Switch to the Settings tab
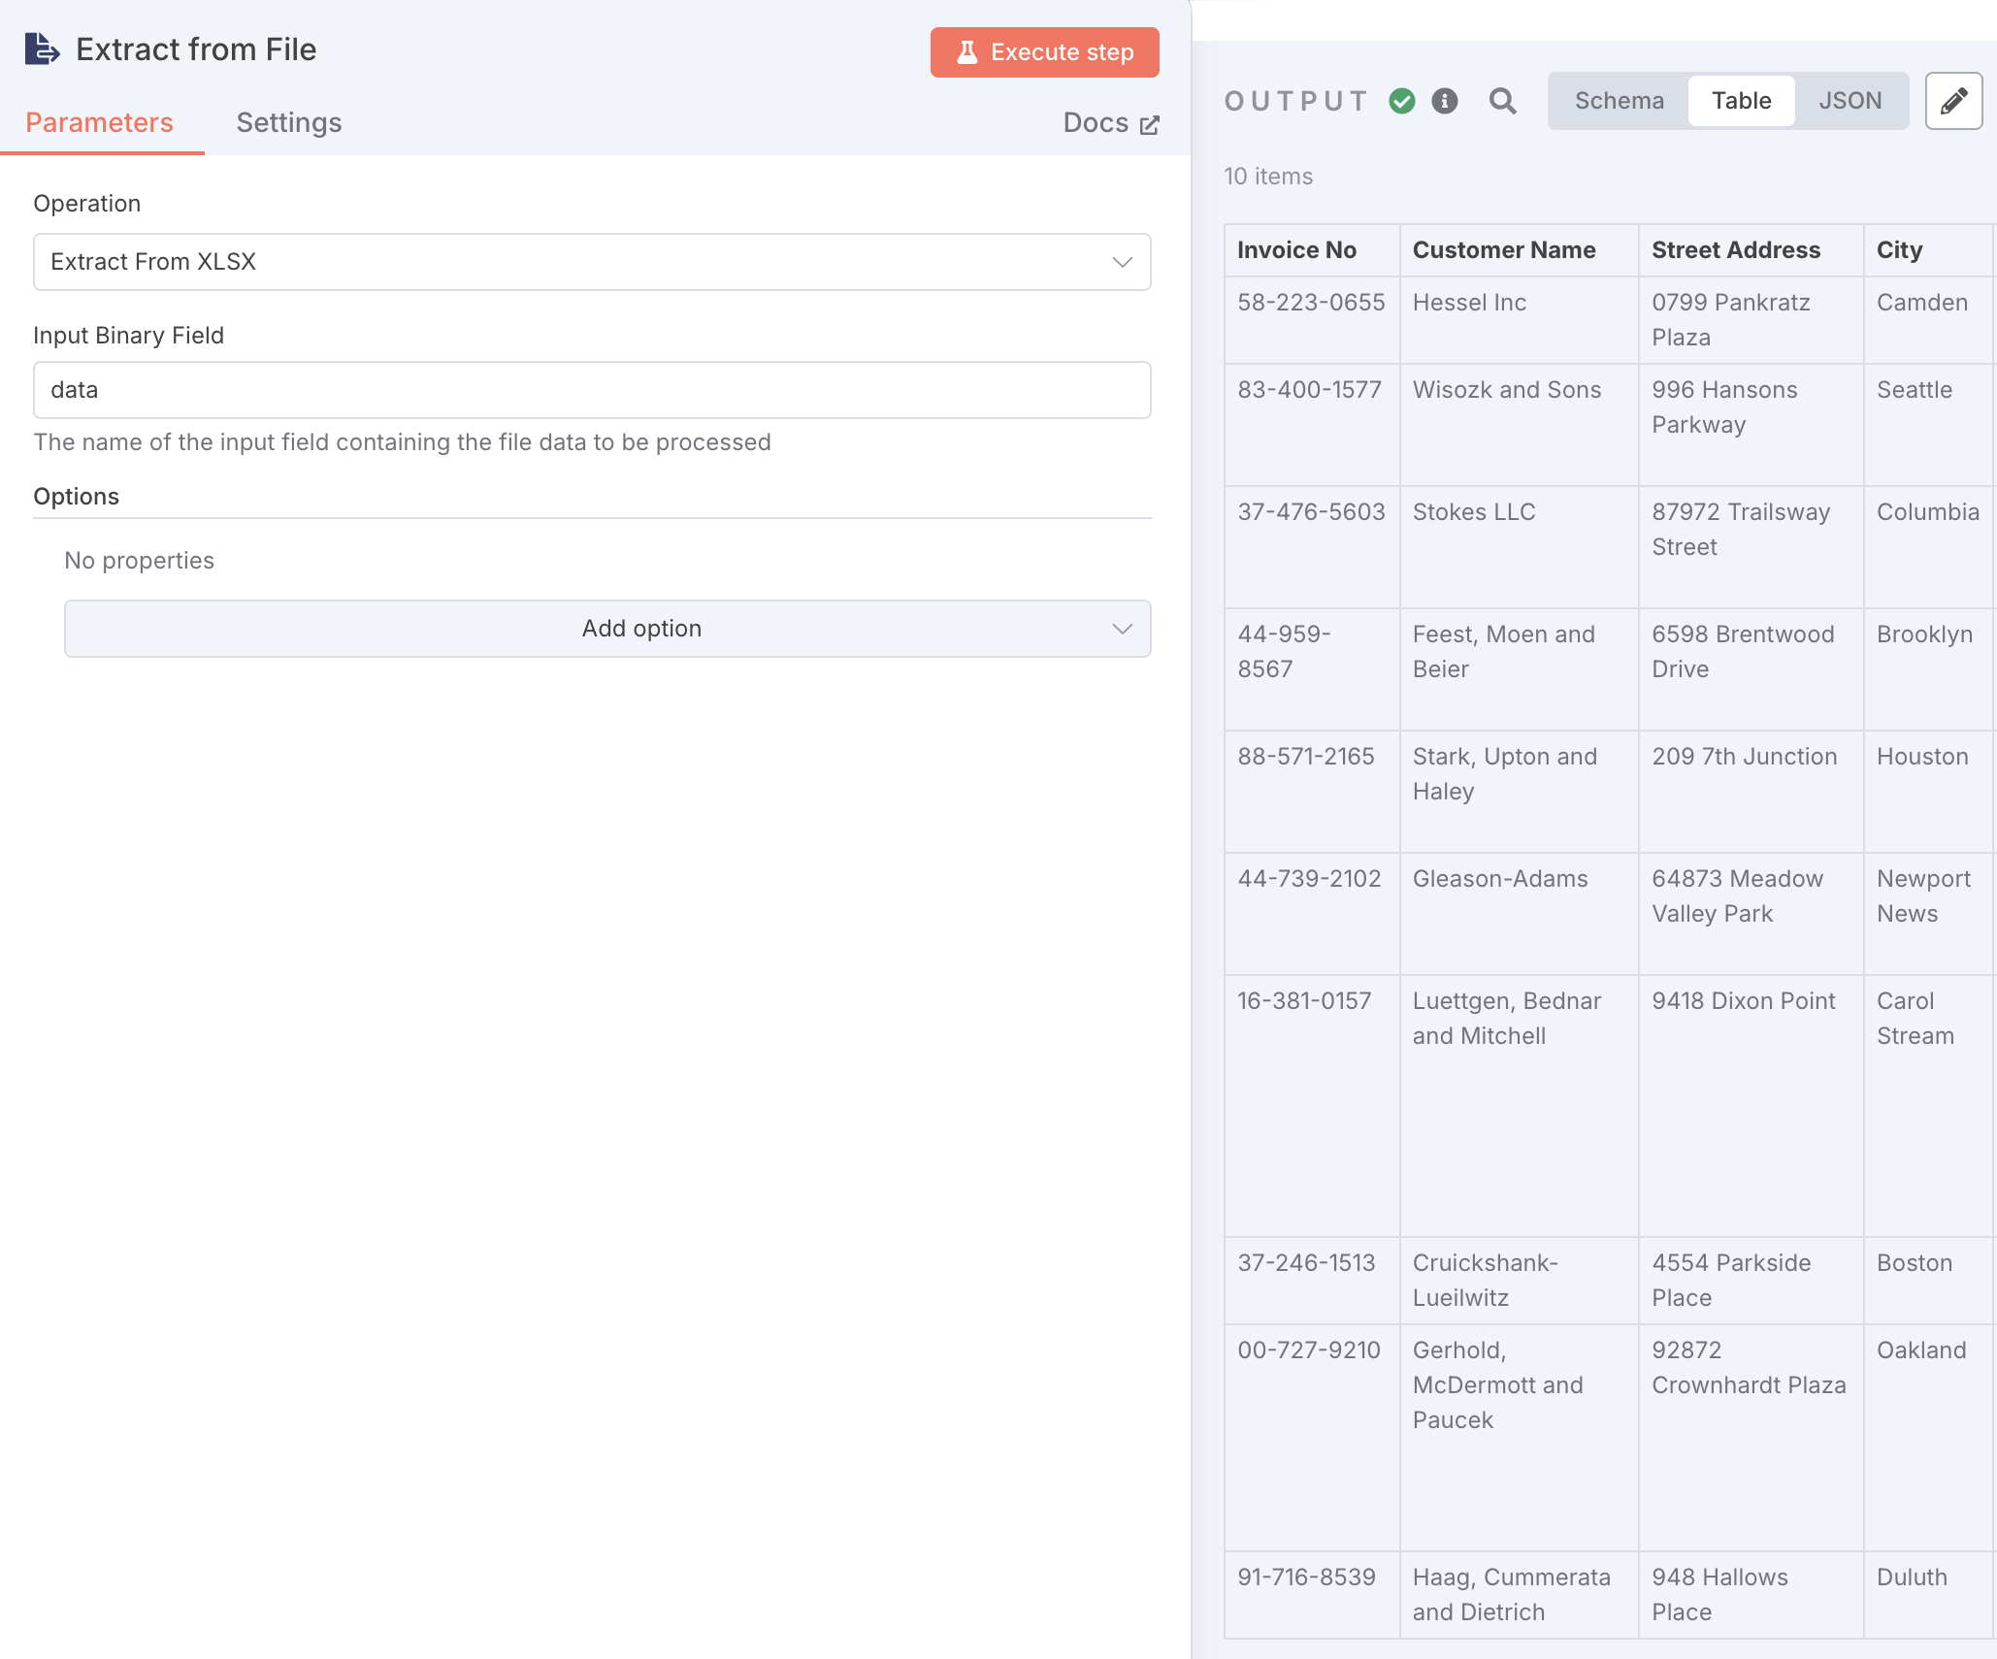The image size is (1997, 1659). [x=289, y=123]
